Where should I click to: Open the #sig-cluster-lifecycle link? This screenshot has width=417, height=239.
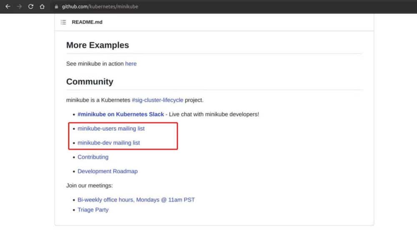point(158,100)
